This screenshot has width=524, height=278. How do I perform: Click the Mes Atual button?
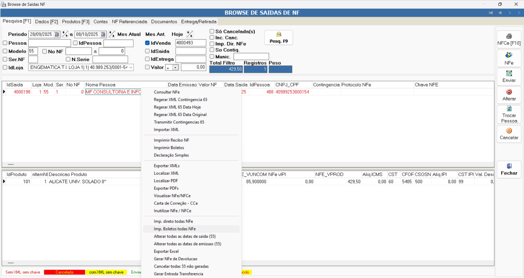129,34
